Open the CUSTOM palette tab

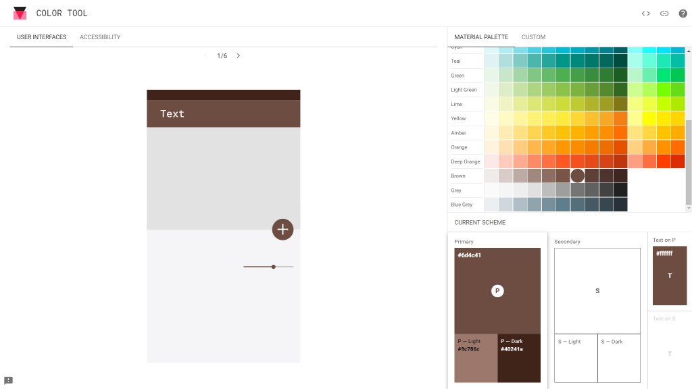click(533, 37)
